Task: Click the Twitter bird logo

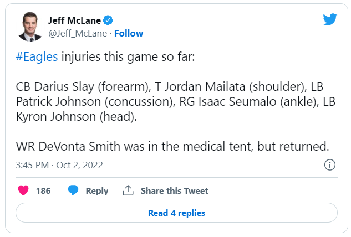Action: [330, 19]
